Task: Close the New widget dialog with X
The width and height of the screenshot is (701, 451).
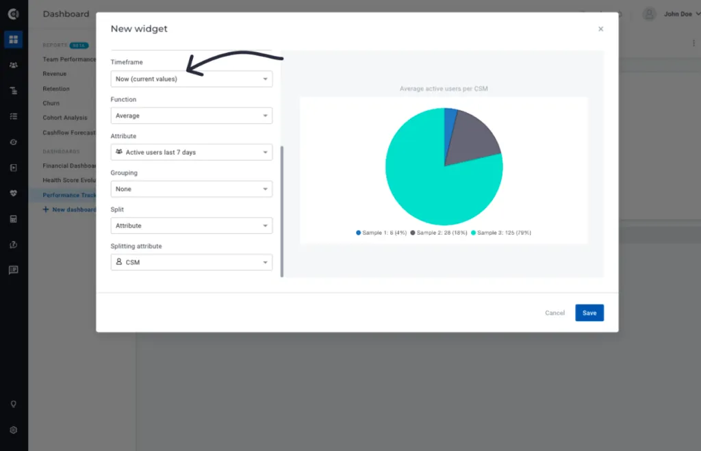Action: pos(600,29)
